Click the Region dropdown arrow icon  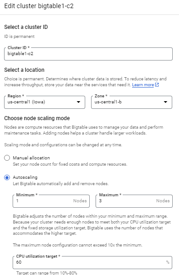[x=78, y=102]
